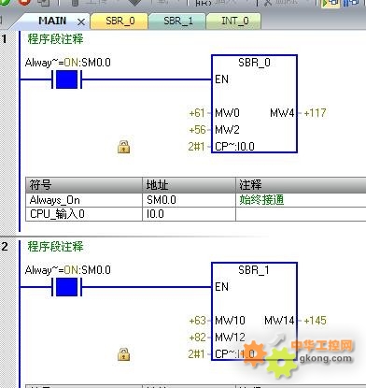Select the SBR_0 call box title
366x388 pixels.
pos(254,63)
